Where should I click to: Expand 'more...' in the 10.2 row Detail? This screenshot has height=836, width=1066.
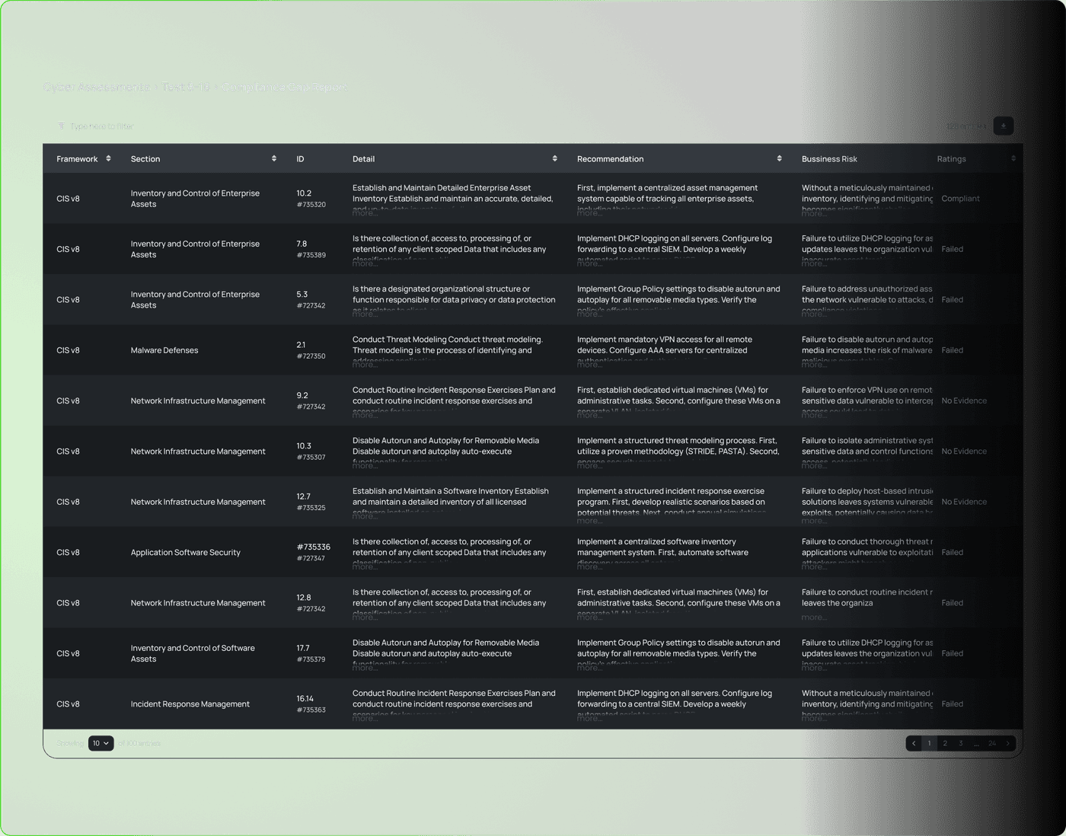click(364, 213)
